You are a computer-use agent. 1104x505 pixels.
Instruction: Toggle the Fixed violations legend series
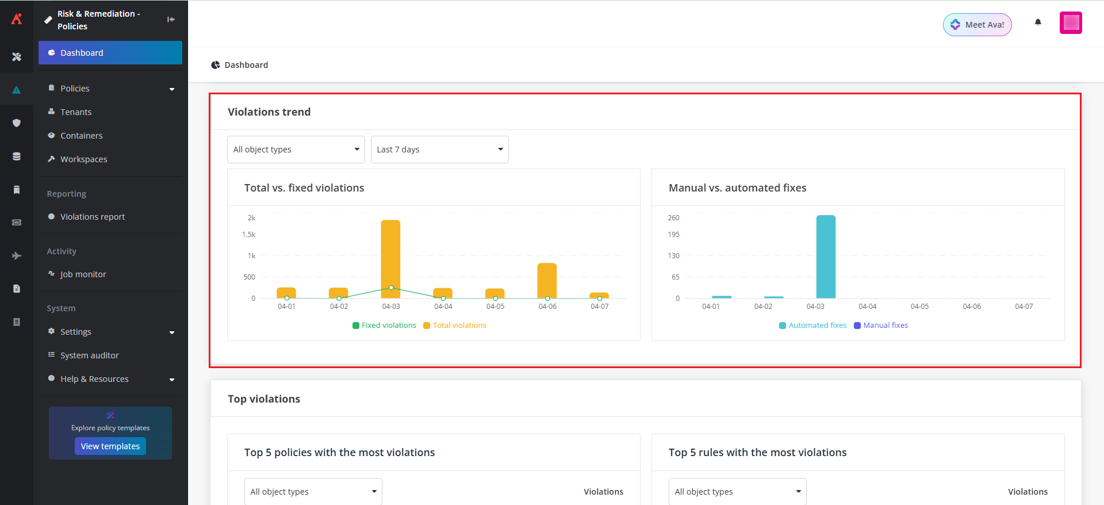coord(384,326)
